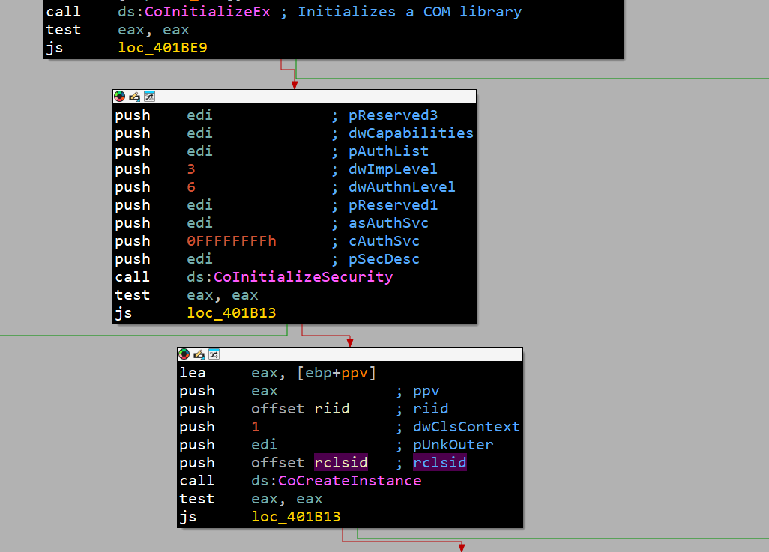Click the cAuthSvc comment

[384, 241]
